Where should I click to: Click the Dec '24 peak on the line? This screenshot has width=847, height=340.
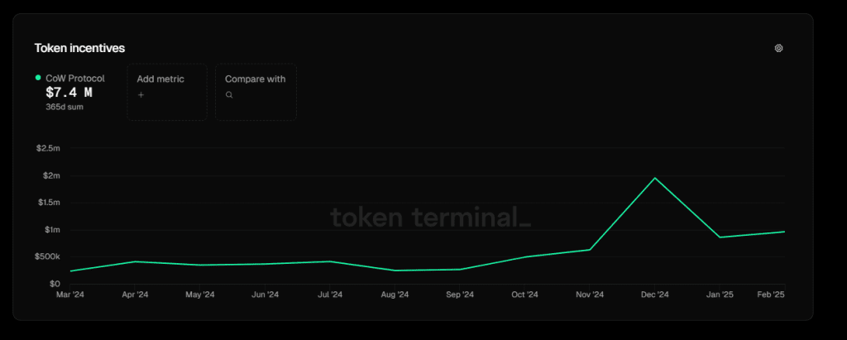(x=655, y=178)
